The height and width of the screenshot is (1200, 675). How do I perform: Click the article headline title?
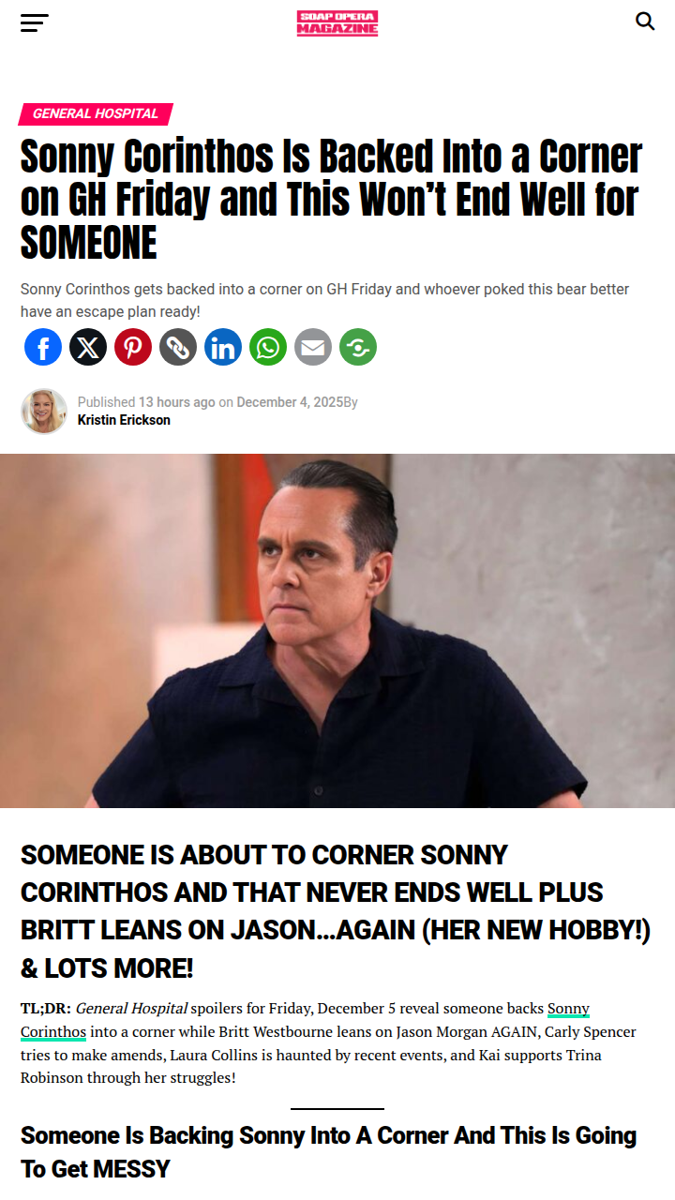click(x=331, y=200)
